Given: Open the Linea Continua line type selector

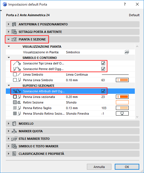Looking at the screenshot, I should [x=77, y=75].
